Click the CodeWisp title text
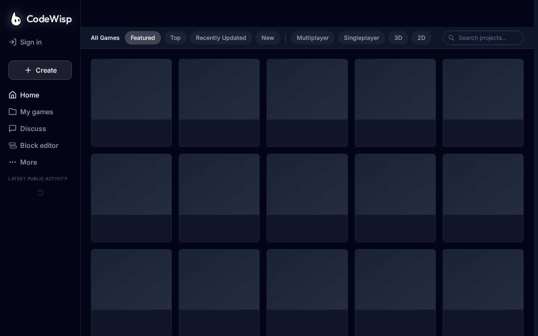Viewport: 538px width, 336px height. [x=49, y=19]
